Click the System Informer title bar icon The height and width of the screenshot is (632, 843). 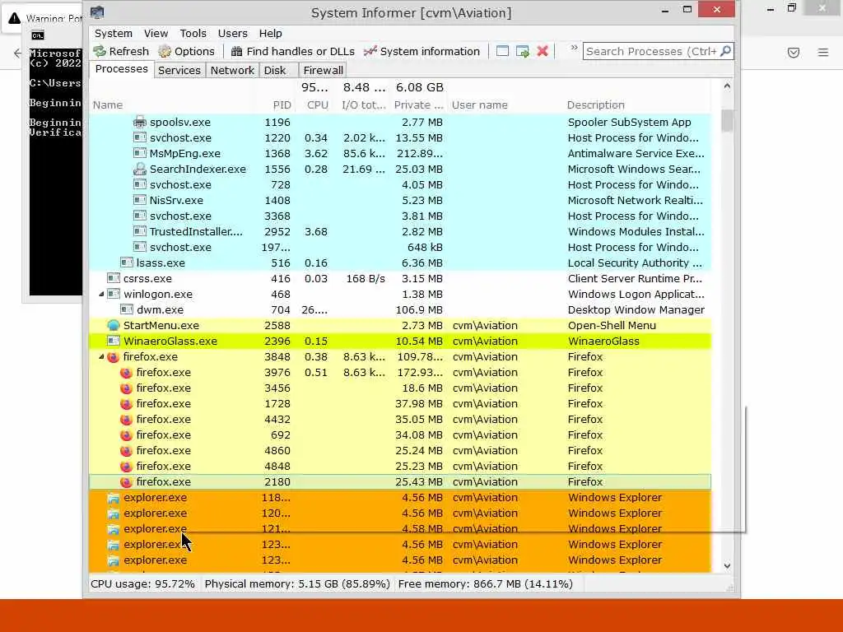(x=97, y=12)
